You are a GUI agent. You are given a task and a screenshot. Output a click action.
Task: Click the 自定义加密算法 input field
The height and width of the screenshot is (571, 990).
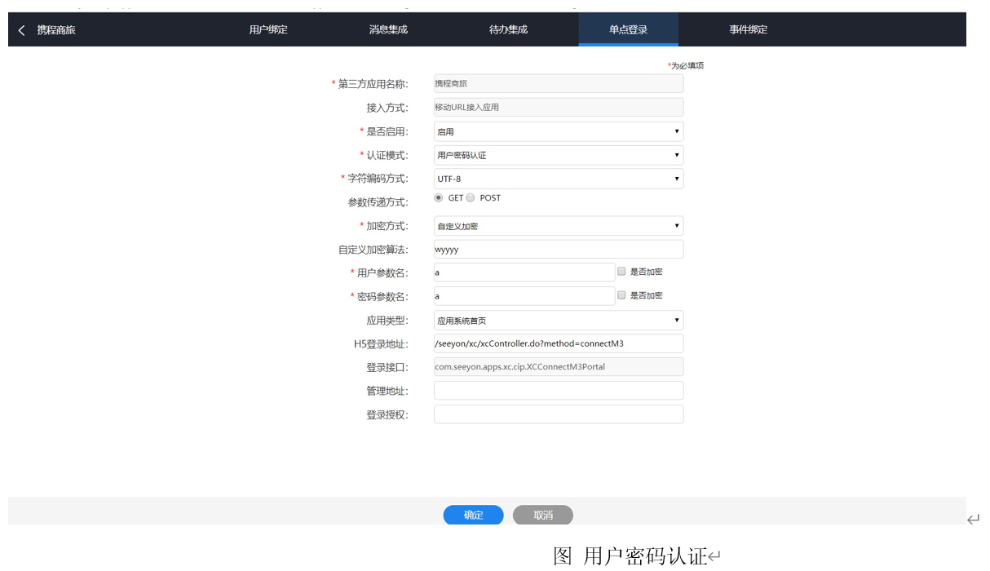pos(558,250)
